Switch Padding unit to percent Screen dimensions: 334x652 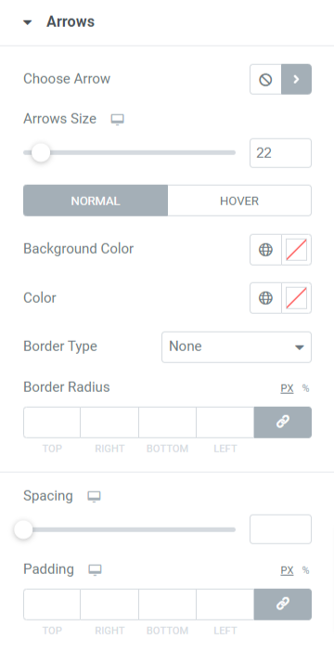(306, 570)
